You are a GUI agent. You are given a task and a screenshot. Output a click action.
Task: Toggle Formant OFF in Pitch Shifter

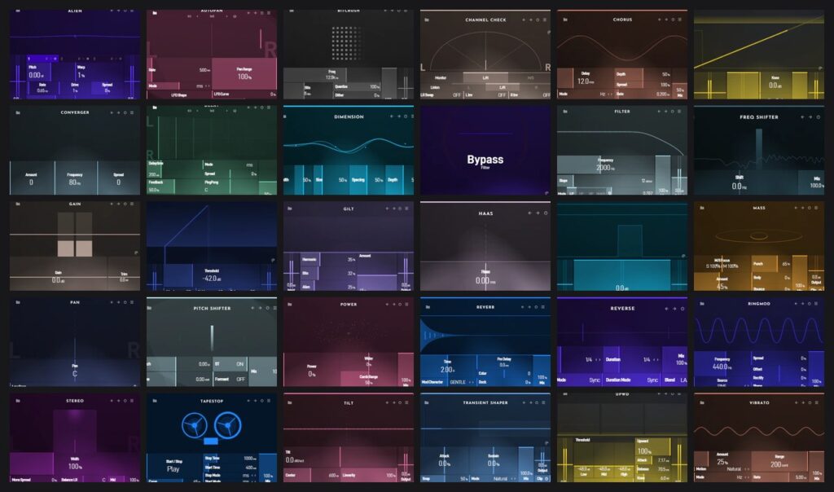[x=240, y=379]
